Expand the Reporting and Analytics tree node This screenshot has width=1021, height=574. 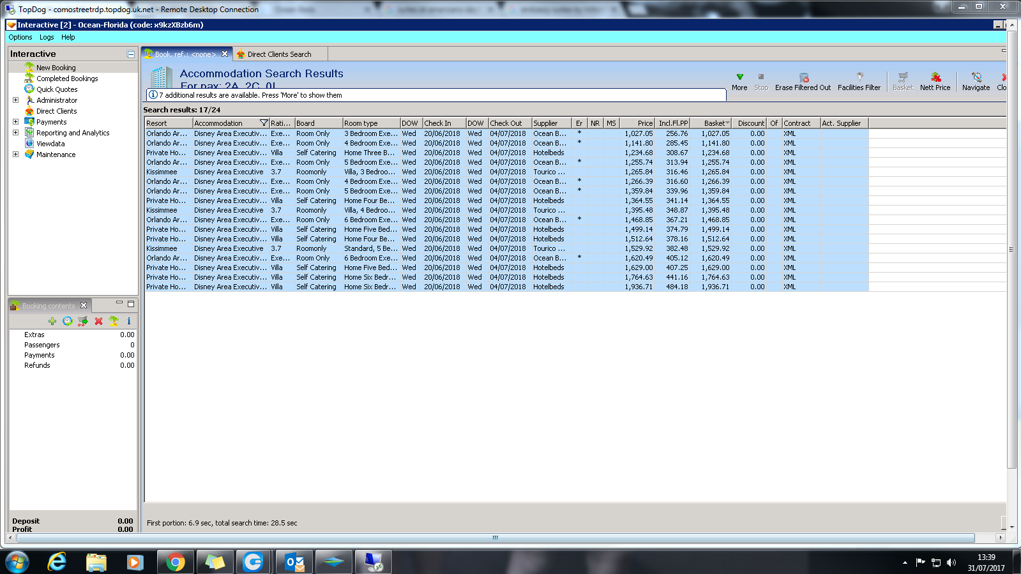pyautogui.click(x=15, y=132)
